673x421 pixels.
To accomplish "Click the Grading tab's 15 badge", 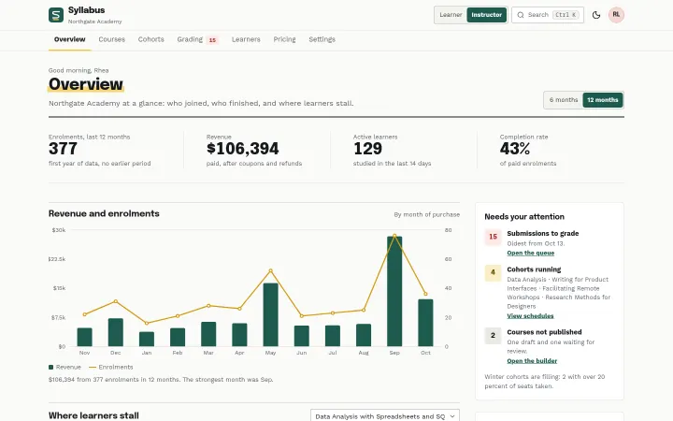I will [212, 40].
